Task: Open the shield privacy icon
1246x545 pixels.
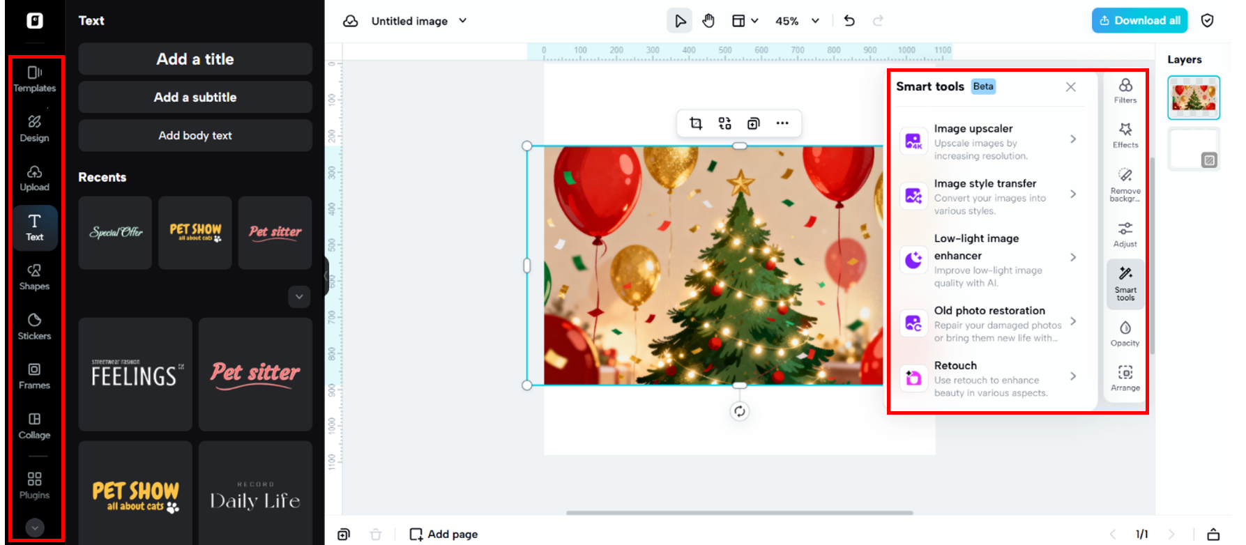Action: point(1208,21)
